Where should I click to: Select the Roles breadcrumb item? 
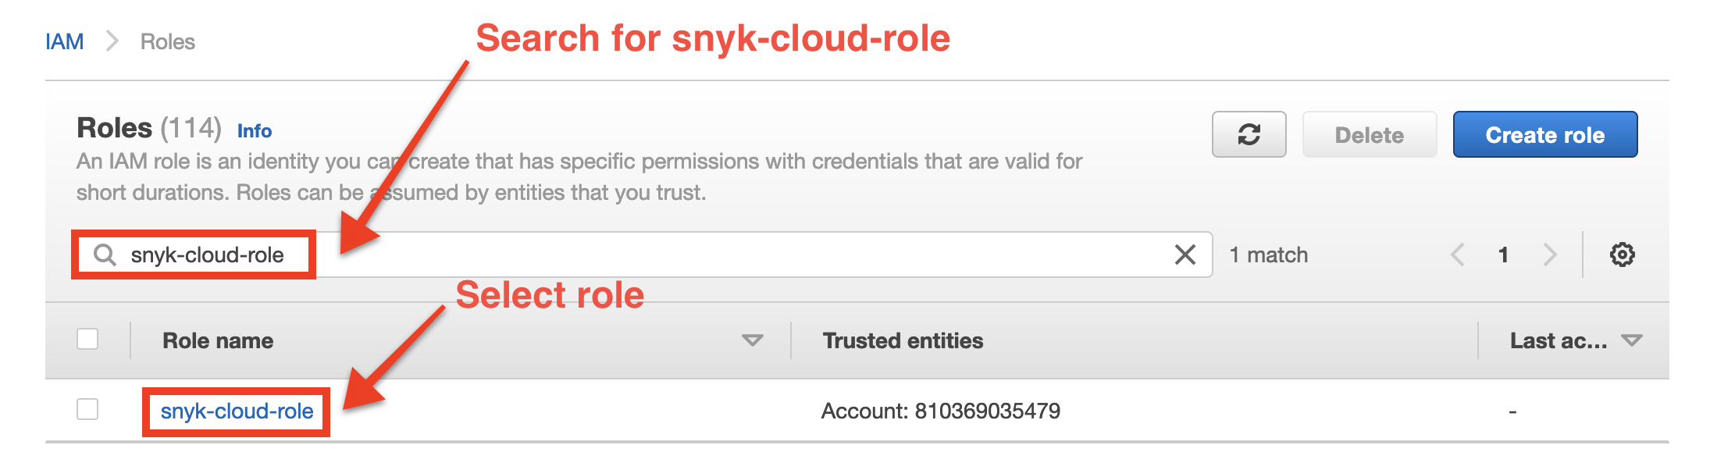(x=168, y=41)
